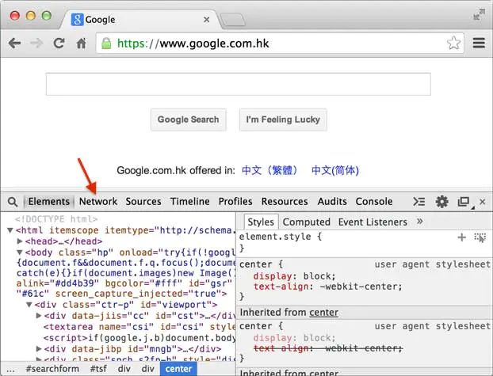Open the Chrome hamburger menu
The width and height of the screenshot is (493, 376).
pos(479,43)
